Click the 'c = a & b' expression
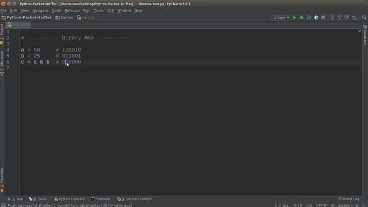Screen dimensions: 368x207 [35, 62]
